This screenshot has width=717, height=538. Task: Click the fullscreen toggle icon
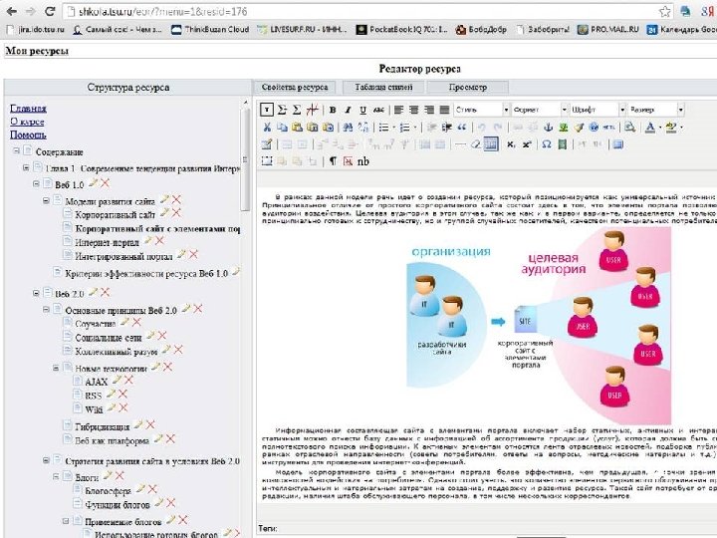point(617,144)
